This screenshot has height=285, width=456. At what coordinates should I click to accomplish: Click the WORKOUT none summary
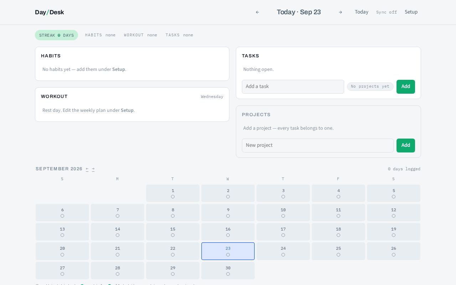pyautogui.click(x=140, y=35)
